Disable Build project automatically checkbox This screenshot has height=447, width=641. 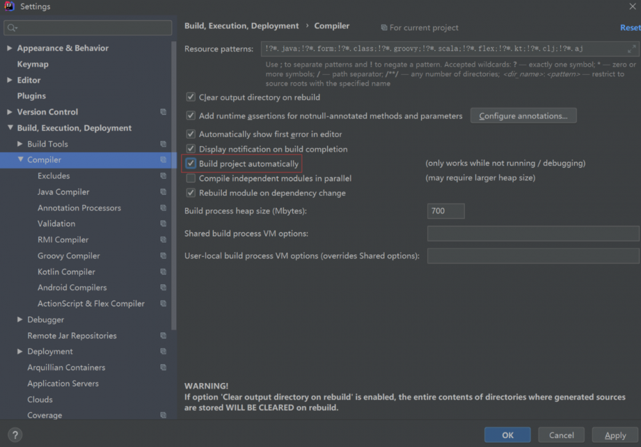pos(191,164)
